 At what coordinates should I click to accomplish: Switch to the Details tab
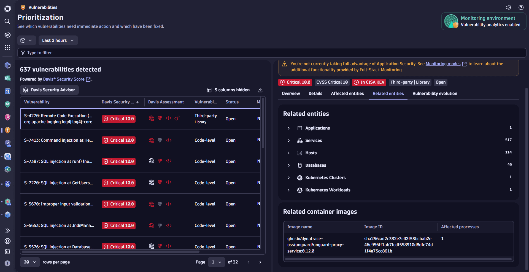(315, 94)
